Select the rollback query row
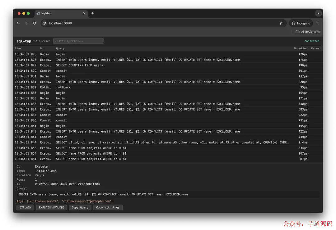This screenshot has height=230, width=336. click(63, 87)
